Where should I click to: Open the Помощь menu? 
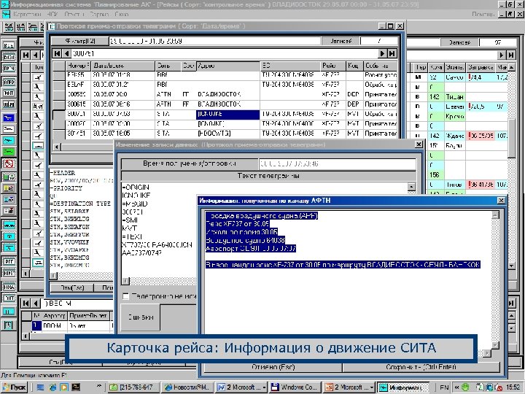[x=483, y=14]
